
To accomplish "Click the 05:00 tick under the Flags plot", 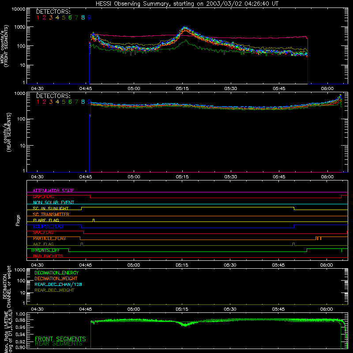I will click(134, 265).
